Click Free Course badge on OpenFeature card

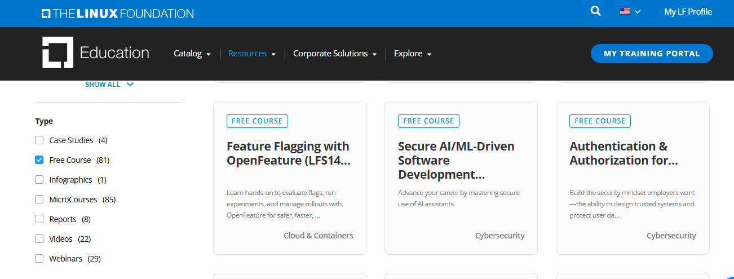click(x=257, y=121)
